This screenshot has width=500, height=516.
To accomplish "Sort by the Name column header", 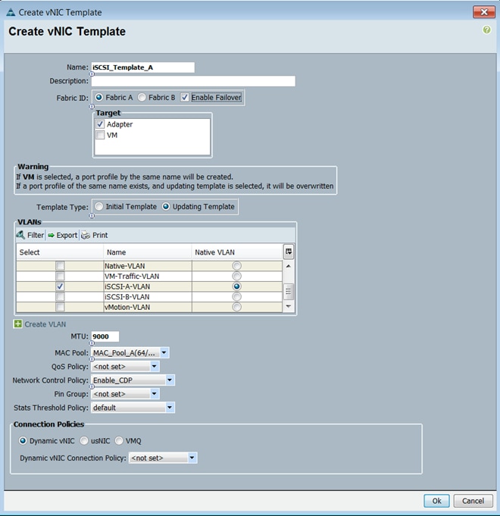I will pos(148,252).
